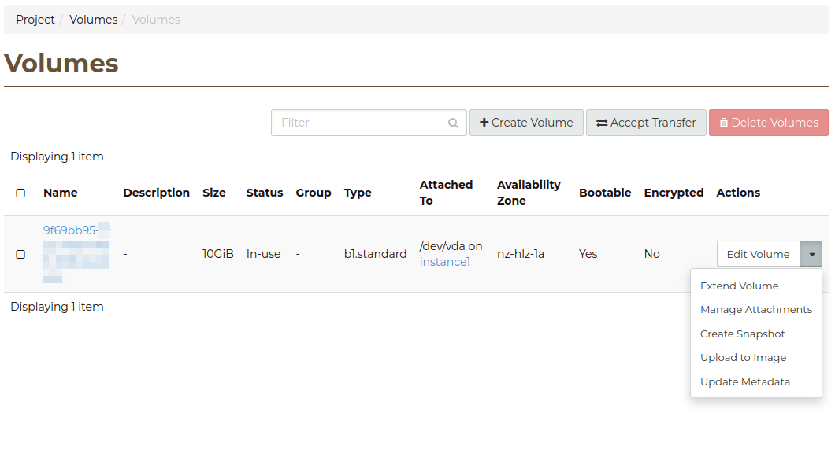Click the Delete Volumes button
The width and height of the screenshot is (835, 457).
pyautogui.click(x=768, y=123)
